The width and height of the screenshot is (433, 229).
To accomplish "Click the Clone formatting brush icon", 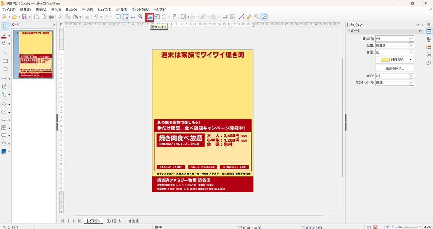I will click(x=87, y=17).
